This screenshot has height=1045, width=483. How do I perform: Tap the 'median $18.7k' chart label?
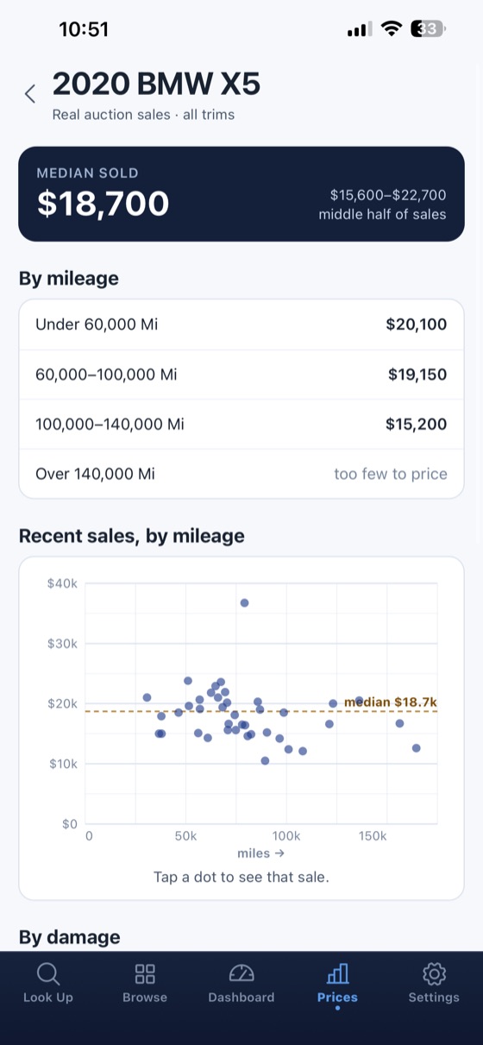391,702
